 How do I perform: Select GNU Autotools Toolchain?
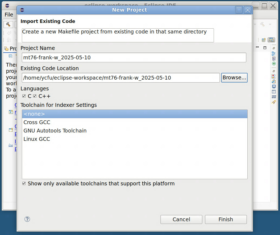point(135,131)
